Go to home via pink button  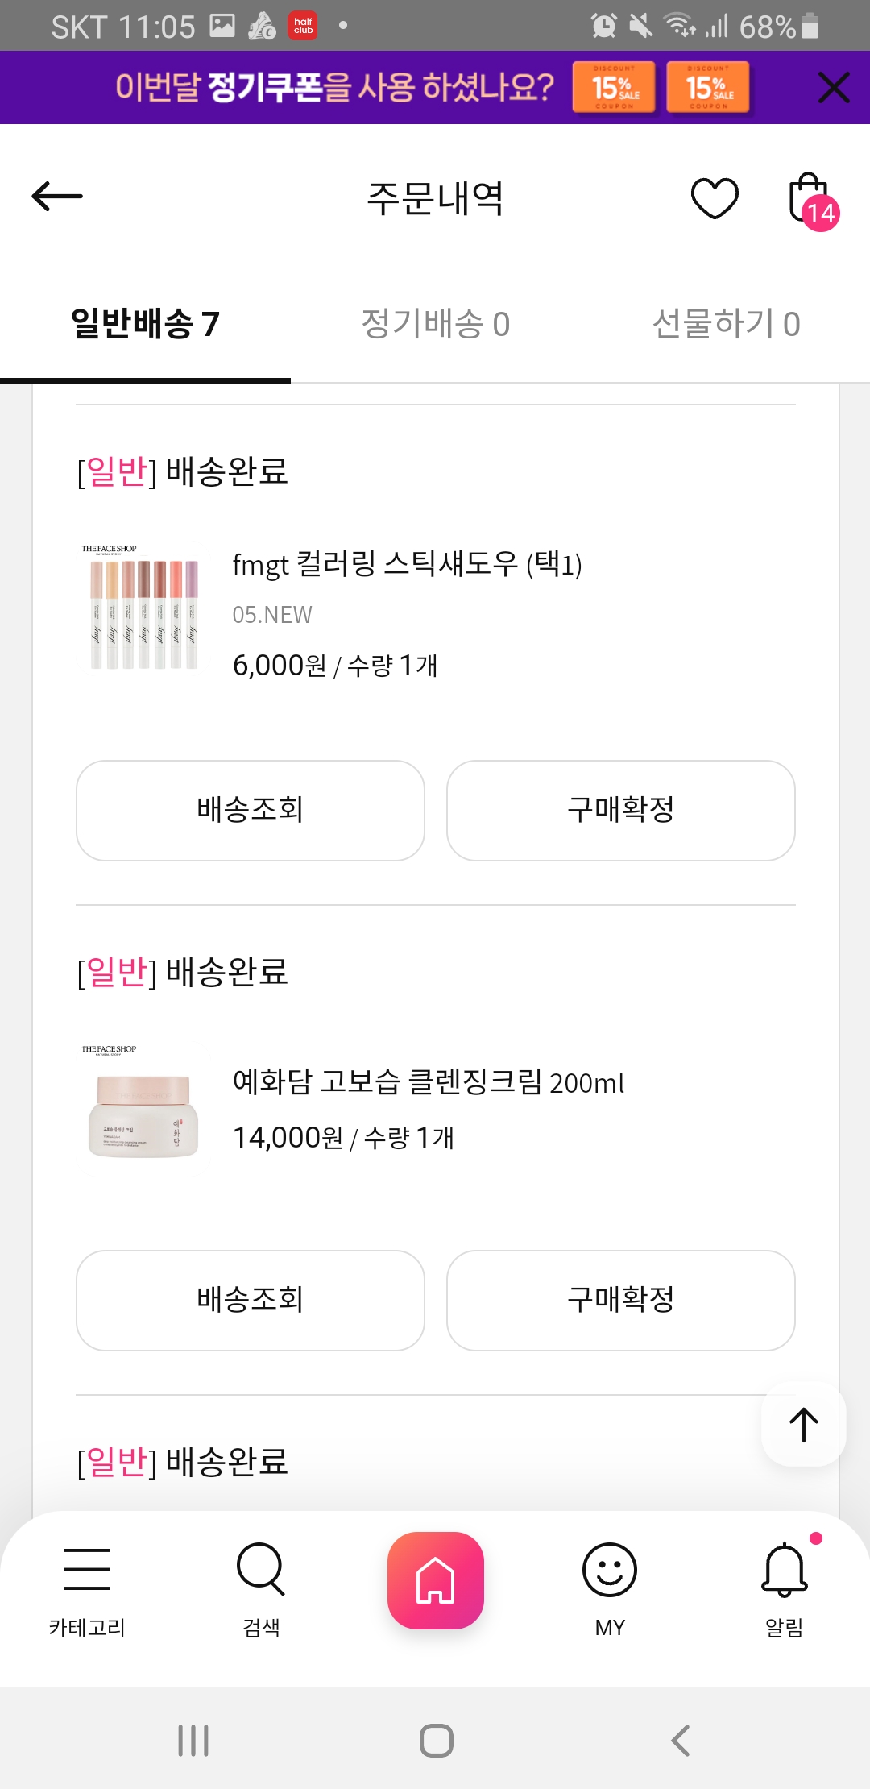point(435,1580)
